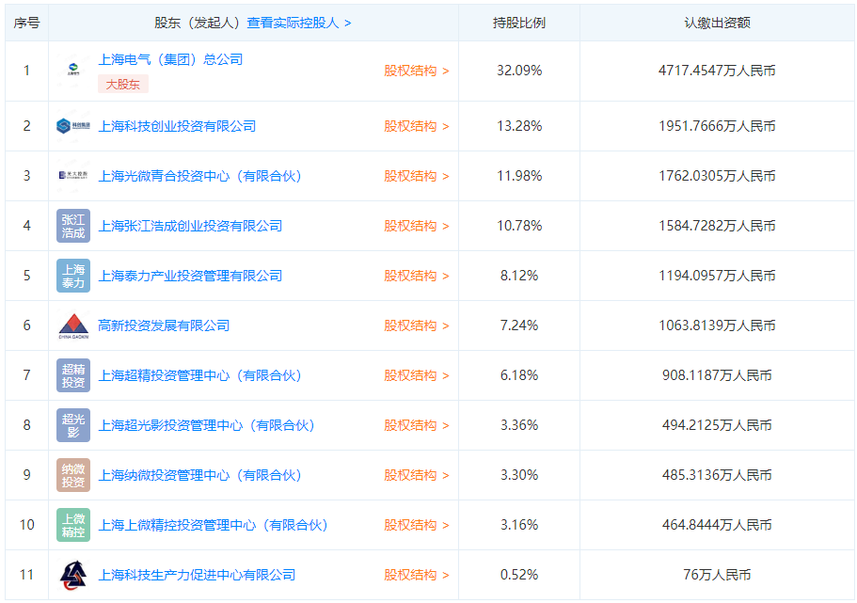
Task: Select the 1194.0957万人民币 amount cell
Action: click(x=717, y=276)
